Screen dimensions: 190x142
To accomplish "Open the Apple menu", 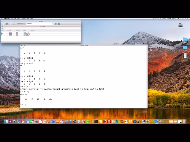I will [2, 19].
